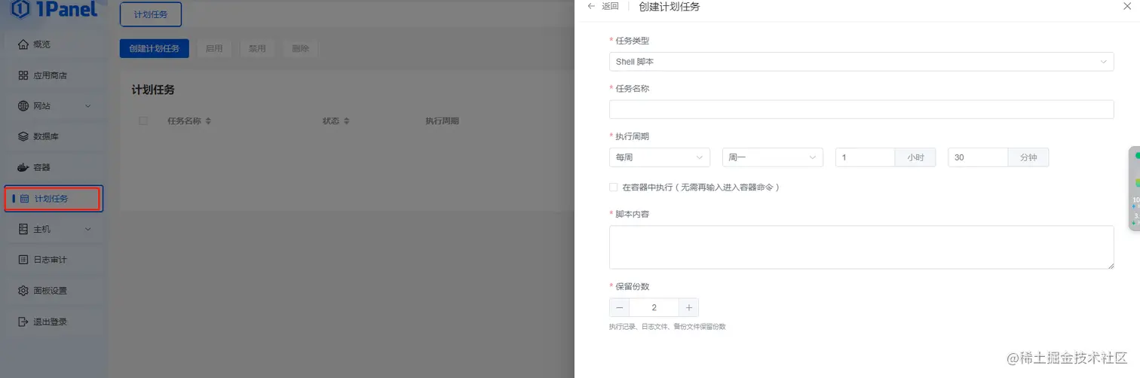Sort table by 任务名称 column arrows
The width and height of the screenshot is (1140, 378).
pos(208,121)
